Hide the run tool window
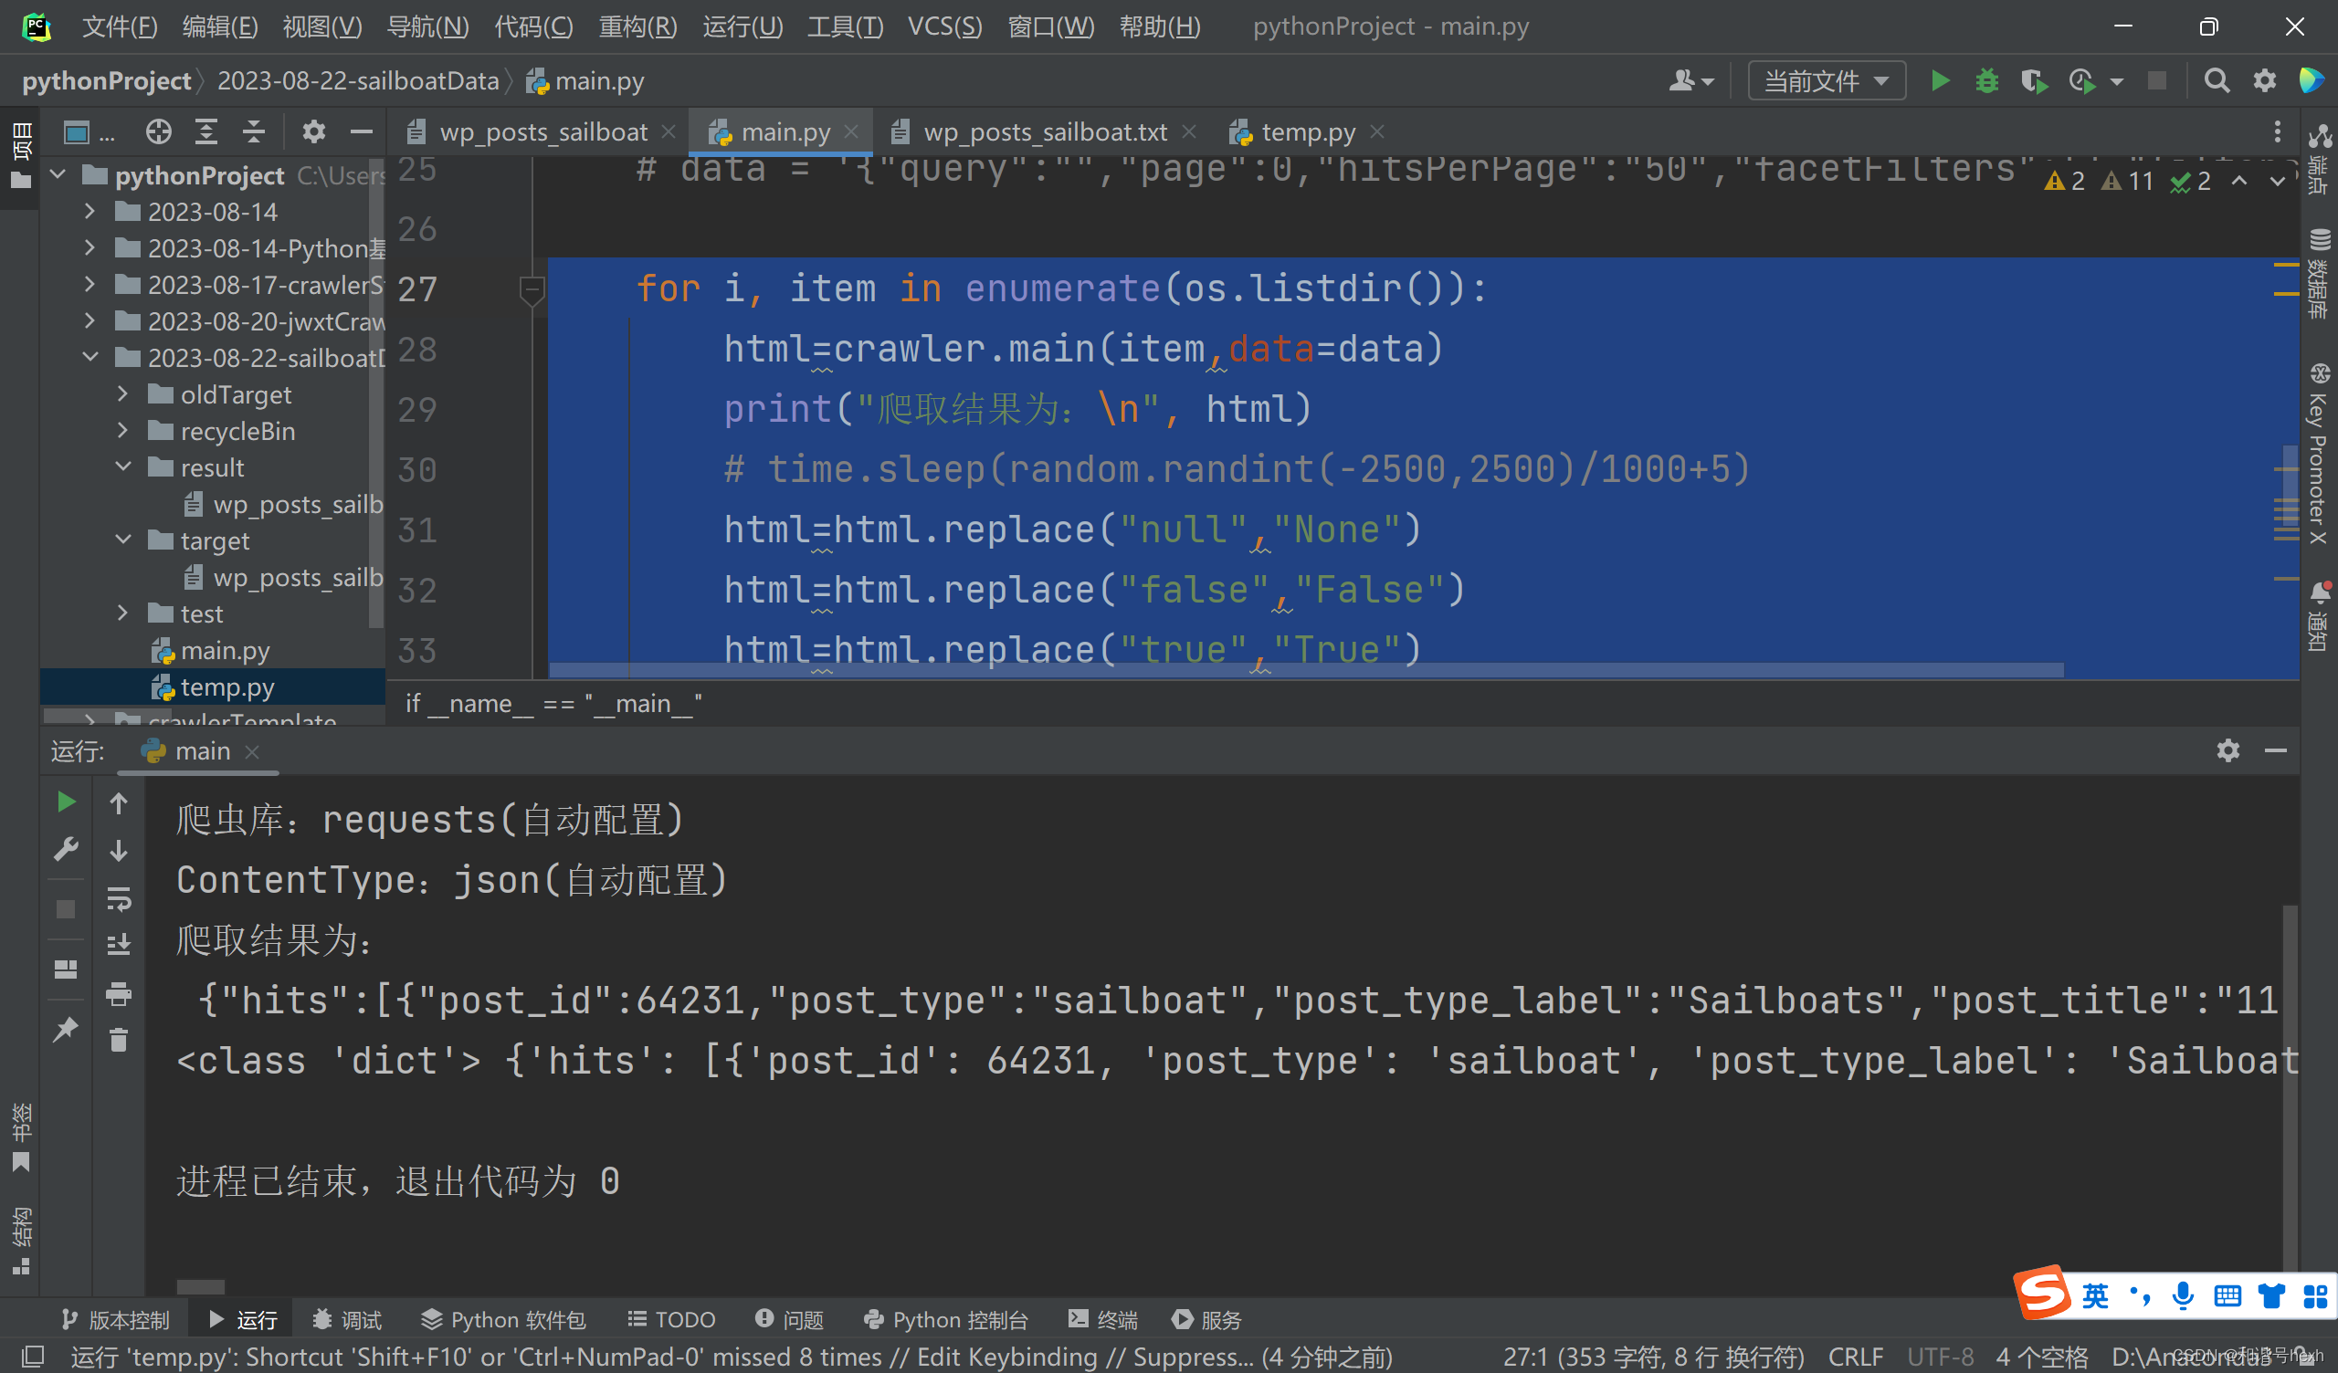The height and width of the screenshot is (1373, 2338). [2275, 750]
